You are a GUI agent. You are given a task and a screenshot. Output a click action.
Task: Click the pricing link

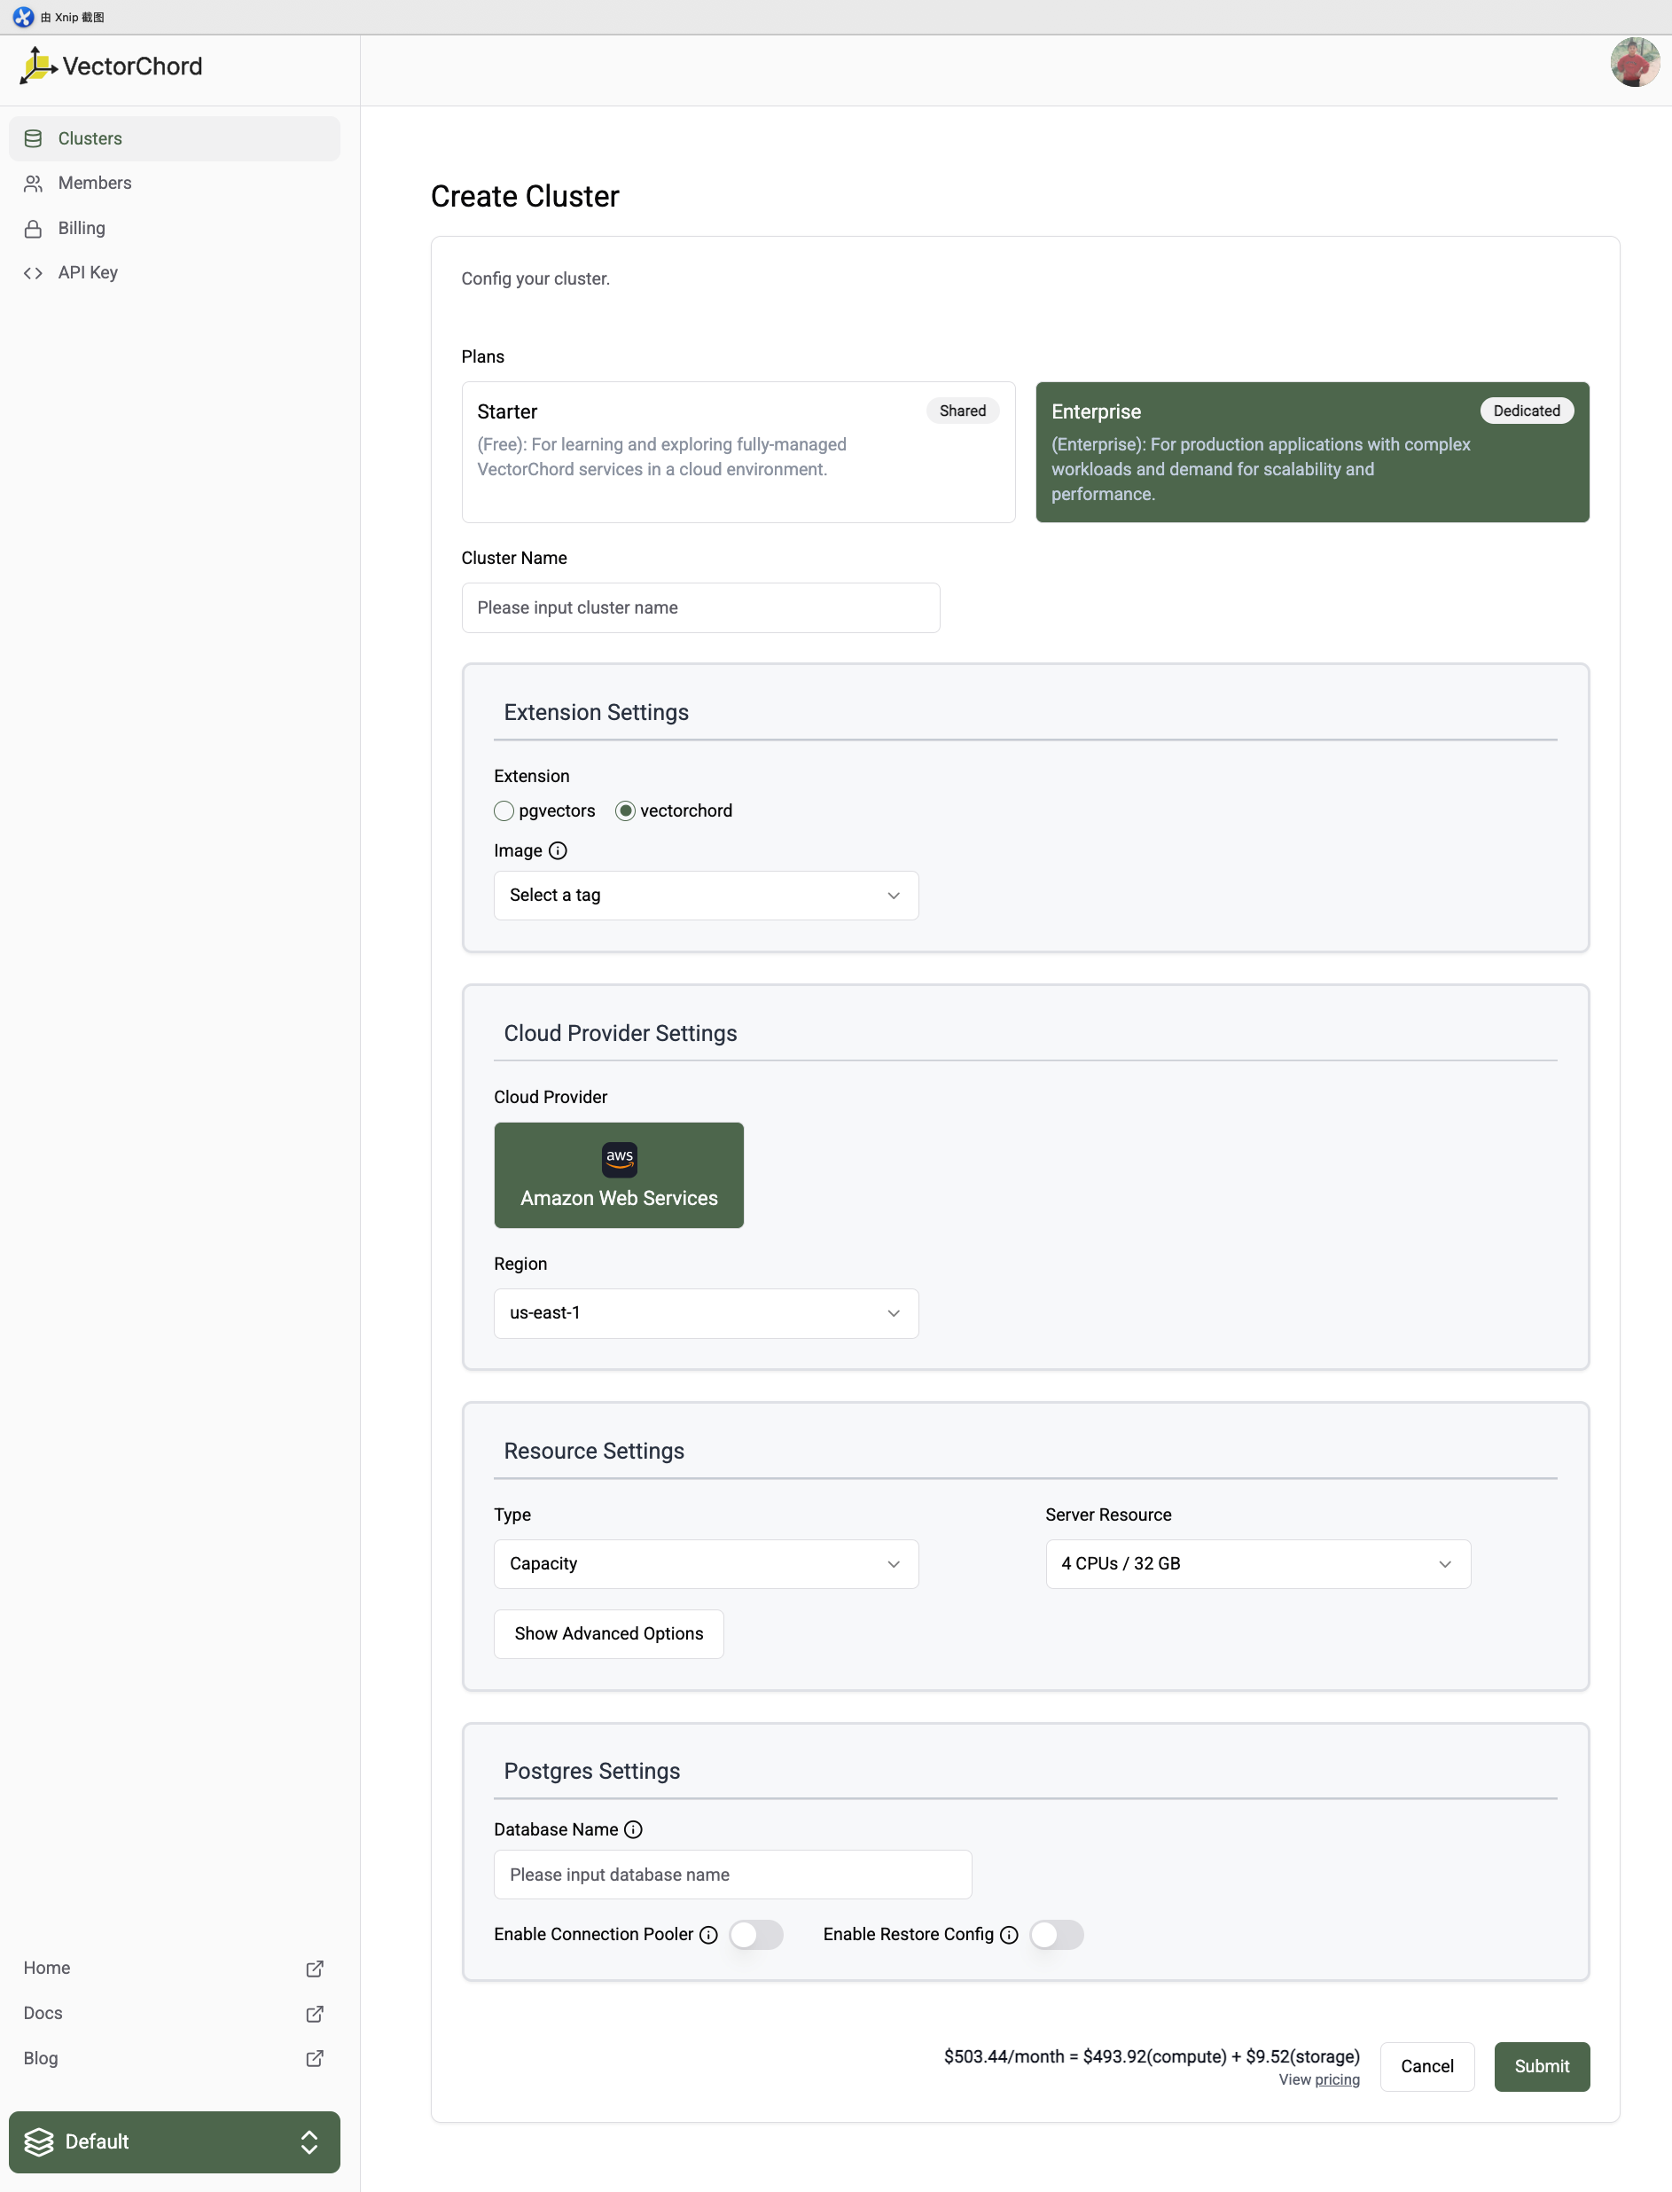click(x=1337, y=2079)
